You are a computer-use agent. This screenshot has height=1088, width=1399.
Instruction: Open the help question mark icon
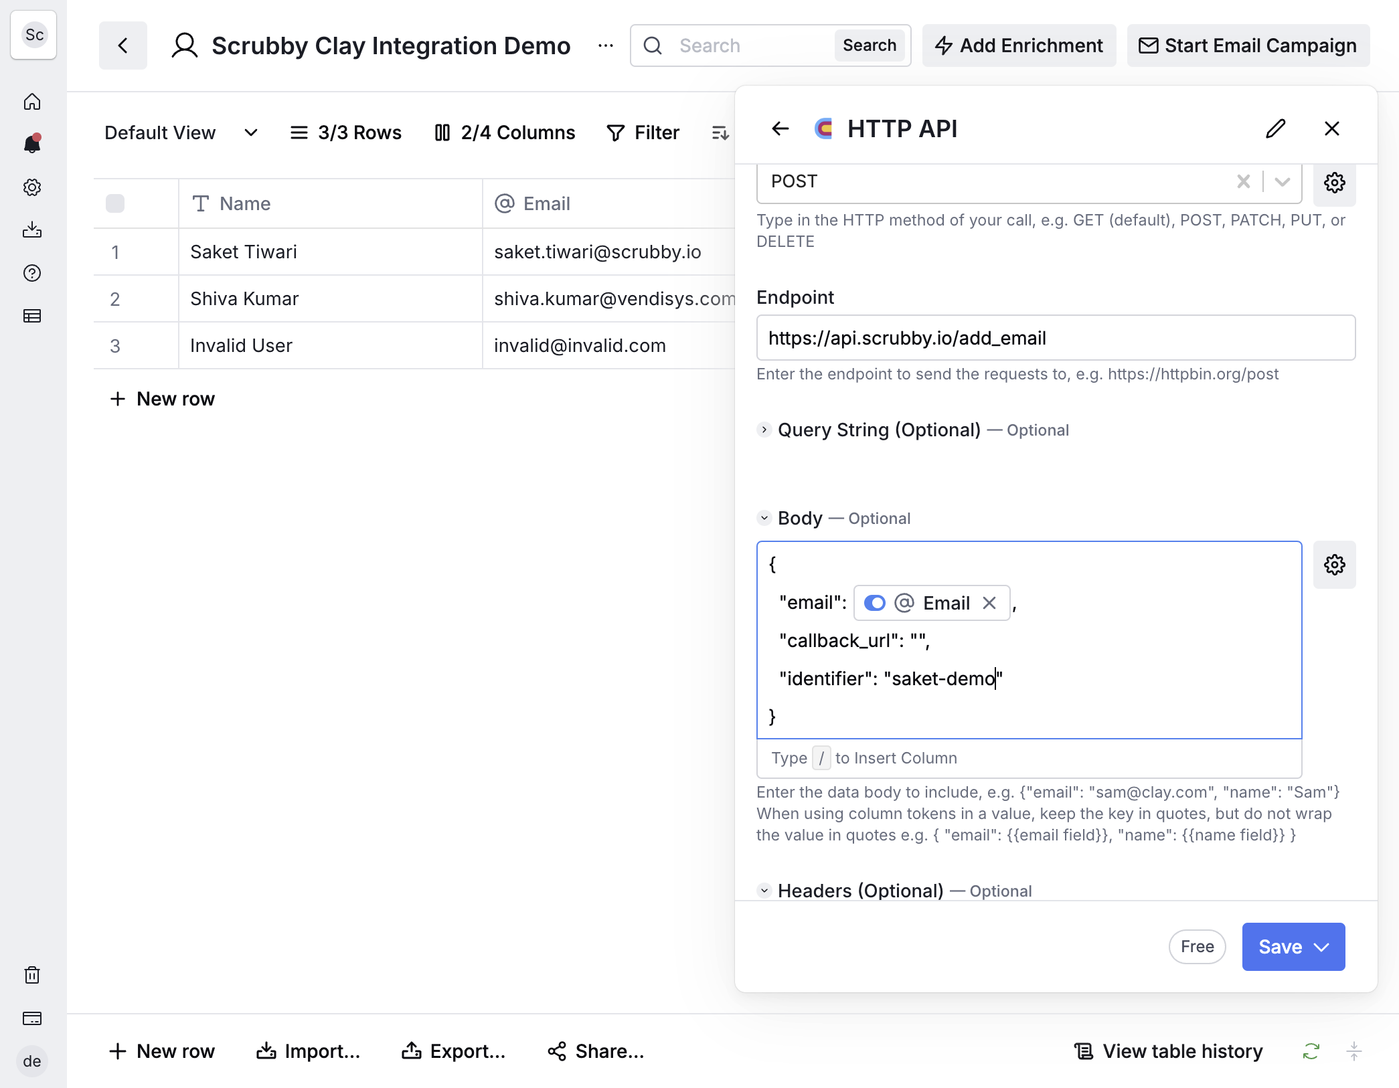(32, 273)
